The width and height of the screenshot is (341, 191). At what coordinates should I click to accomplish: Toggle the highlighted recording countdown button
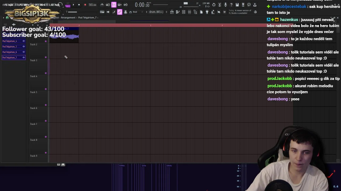(x=114, y=5)
